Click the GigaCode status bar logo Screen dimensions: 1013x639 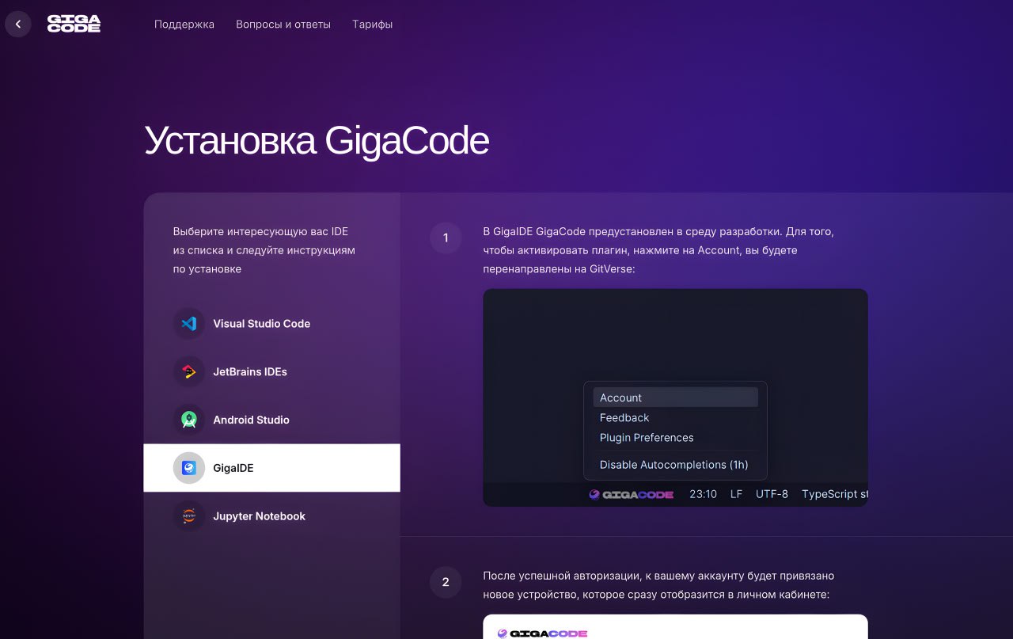point(631,494)
